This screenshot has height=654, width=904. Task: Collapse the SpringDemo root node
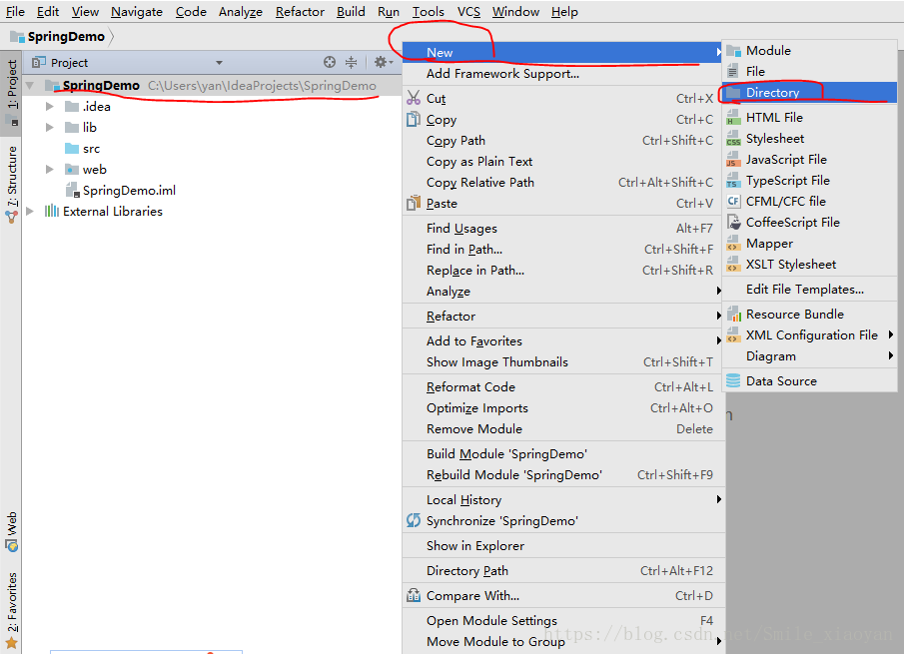tap(30, 86)
